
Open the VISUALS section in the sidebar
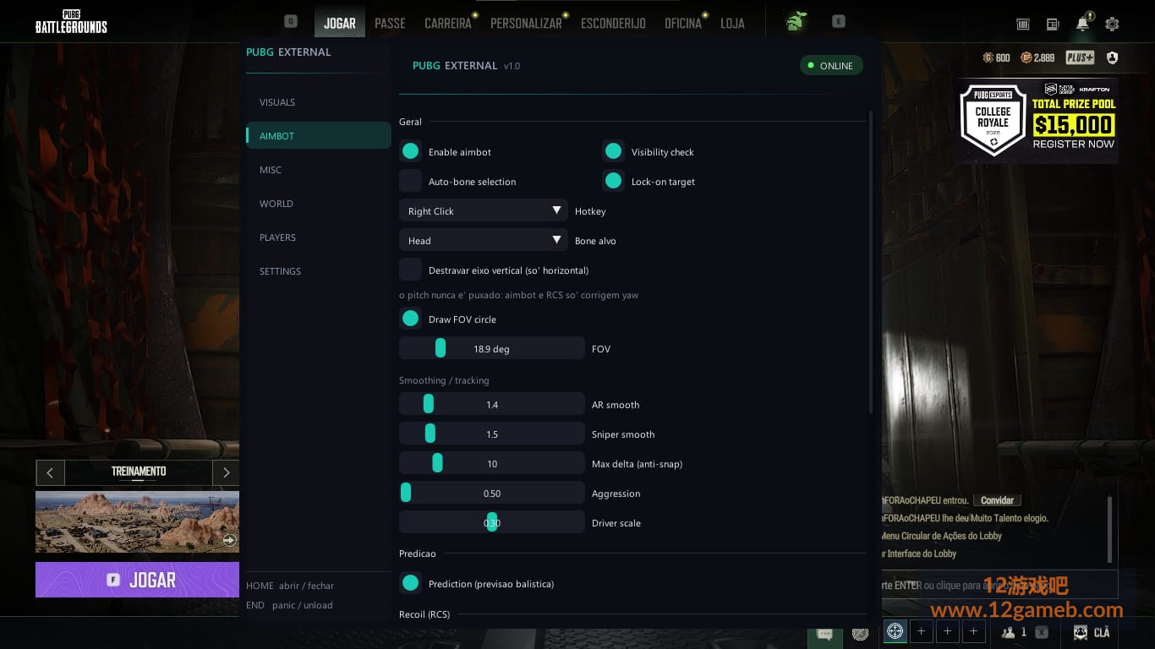point(319,102)
